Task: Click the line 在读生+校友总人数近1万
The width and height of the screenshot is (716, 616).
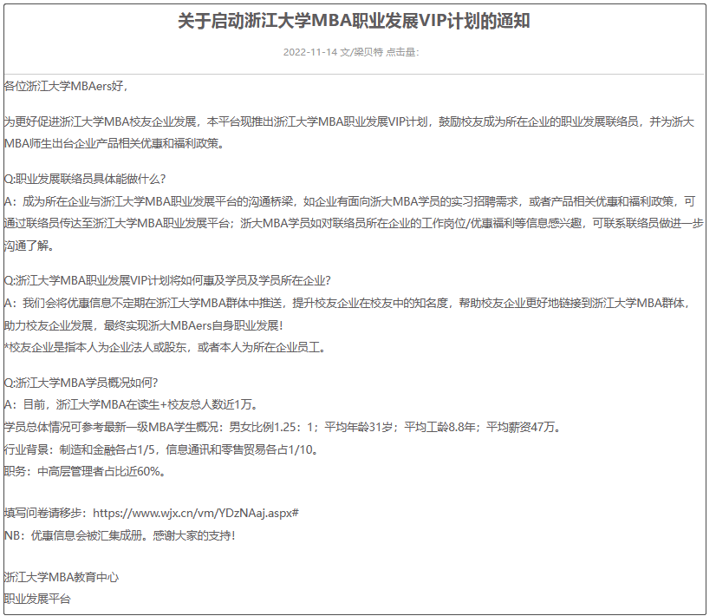Action: (131, 405)
